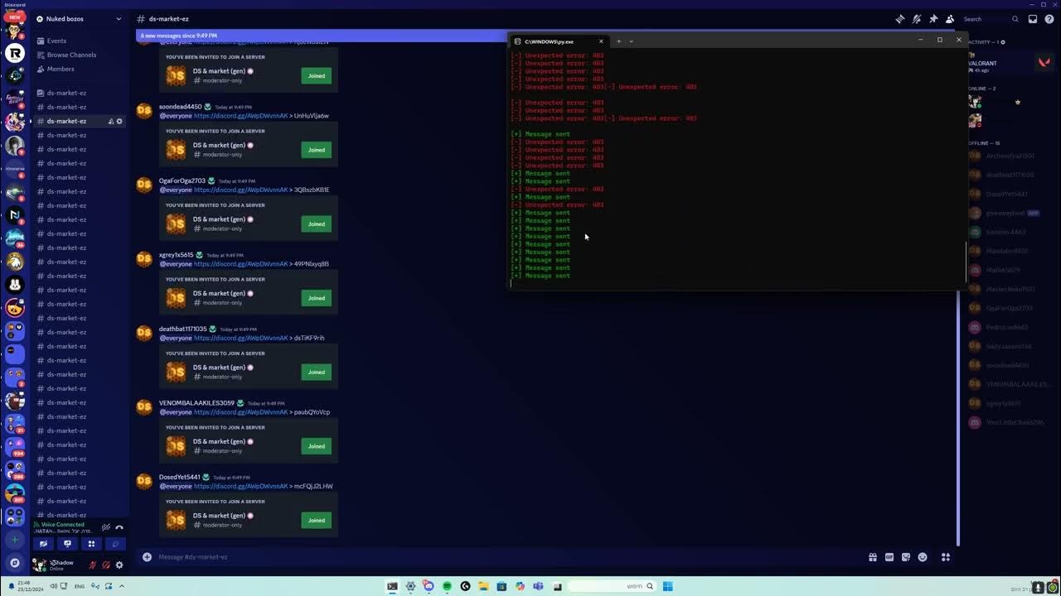Viewport: 1061px width, 596px height.
Task: Click Joined button in OgaForOga2703's invite
Action: 317,223
